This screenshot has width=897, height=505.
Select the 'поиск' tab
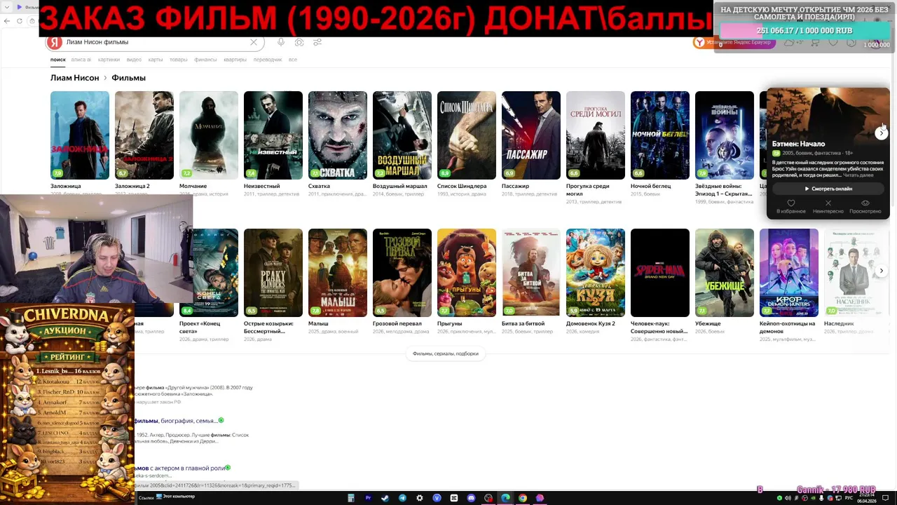tap(57, 60)
